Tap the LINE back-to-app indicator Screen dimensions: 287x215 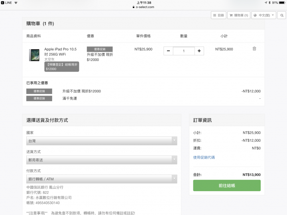click(6, 2)
